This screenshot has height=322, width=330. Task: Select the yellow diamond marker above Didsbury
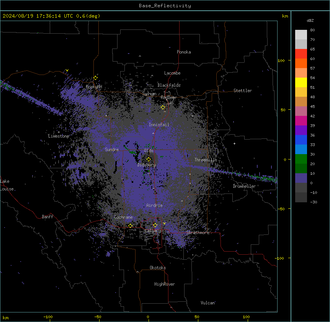(x=149, y=159)
